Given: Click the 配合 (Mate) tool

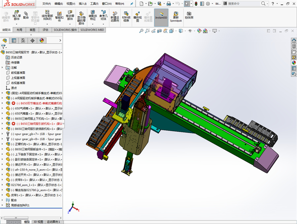Looking at the screenshot, I should pos(26,15).
